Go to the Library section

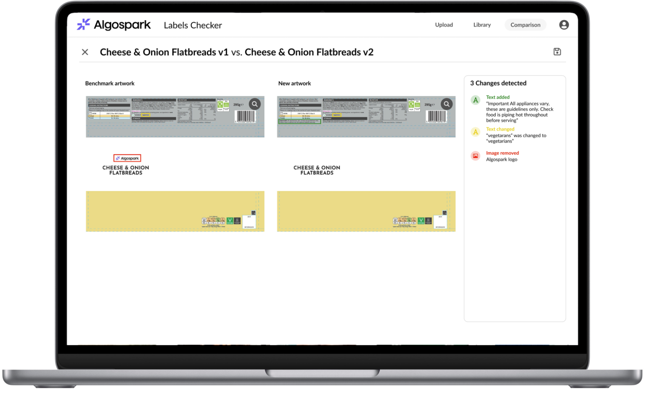(x=482, y=25)
